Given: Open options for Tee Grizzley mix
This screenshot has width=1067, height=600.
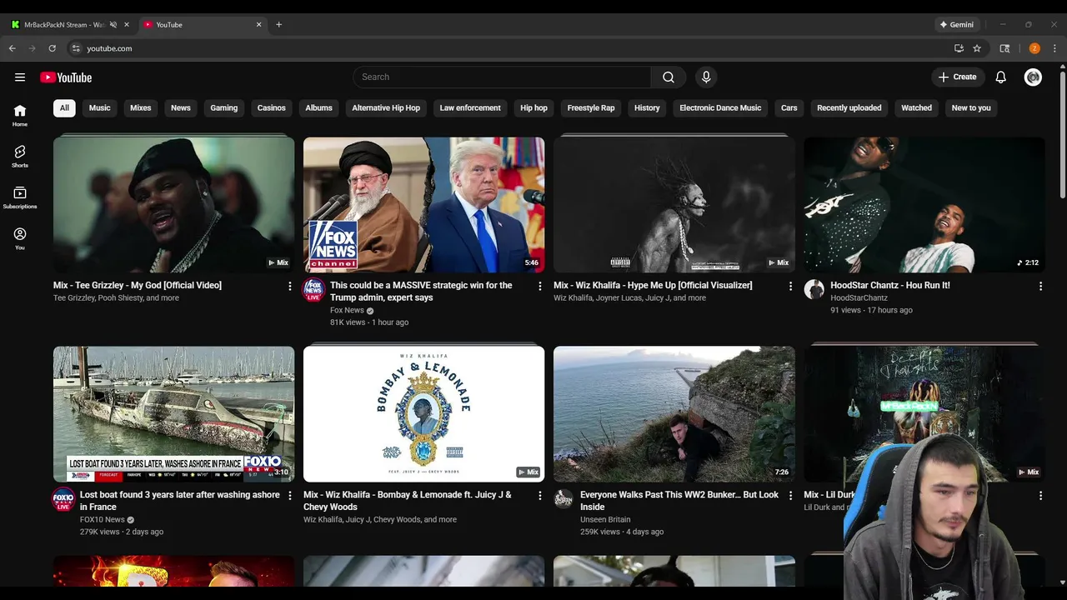Looking at the screenshot, I should [290, 286].
